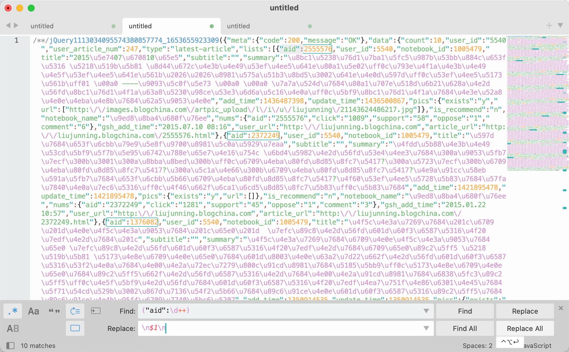The image size is (569, 352).
Task: Switch to the third untitled tab
Action: click(x=239, y=26)
